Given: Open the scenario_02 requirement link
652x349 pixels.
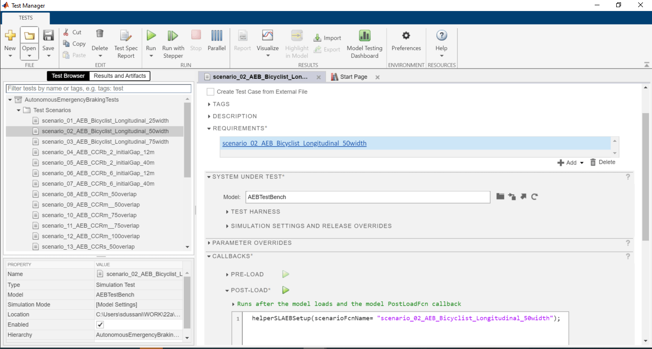Looking at the screenshot, I should pyautogui.click(x=294, y=143).
